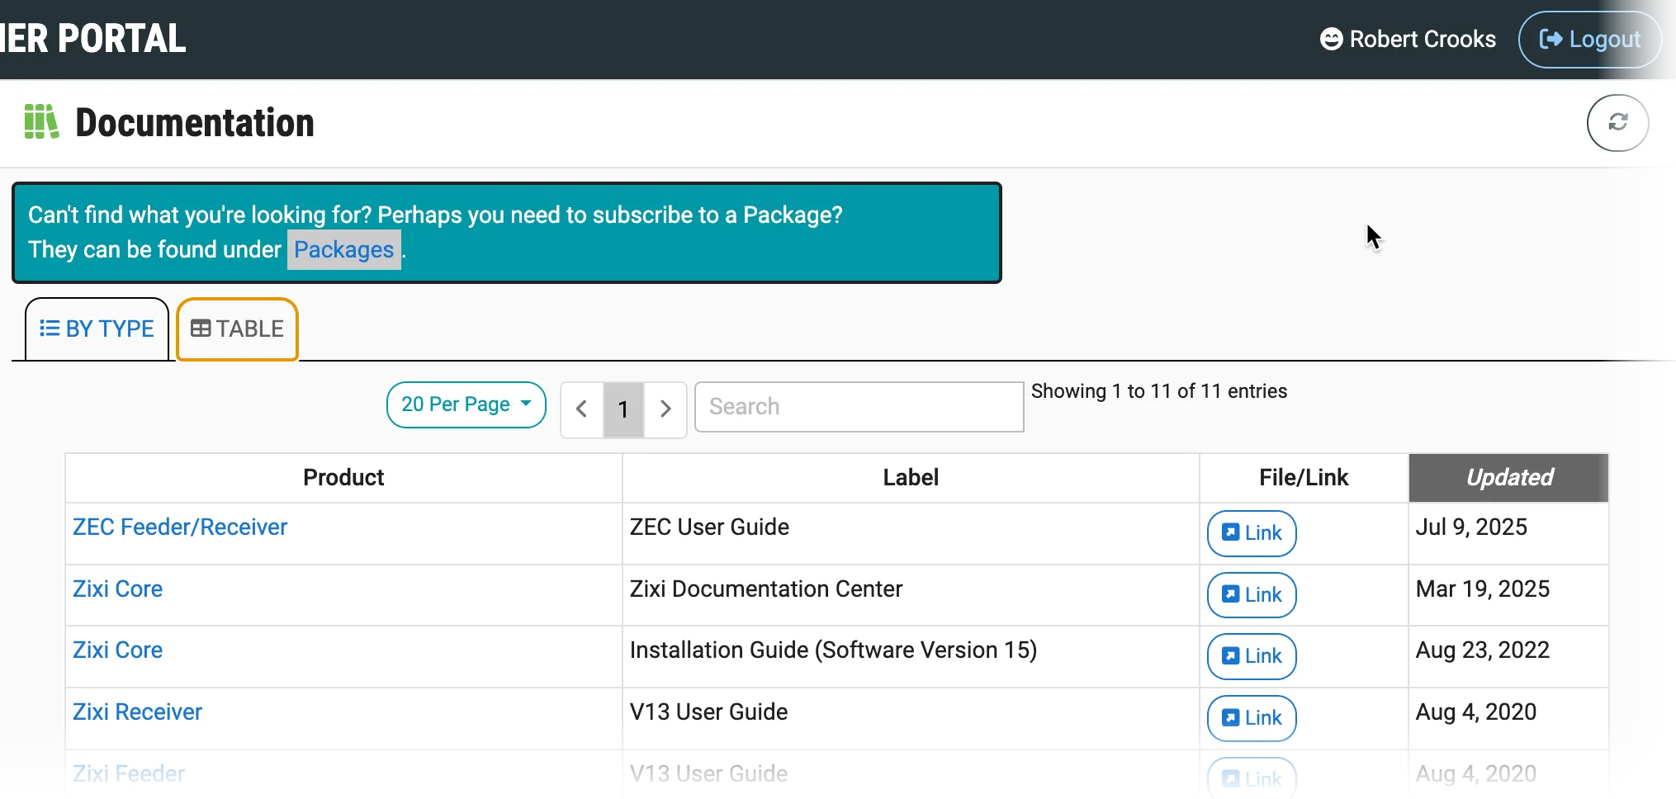Switch to the BY TYPE tab

97,329
